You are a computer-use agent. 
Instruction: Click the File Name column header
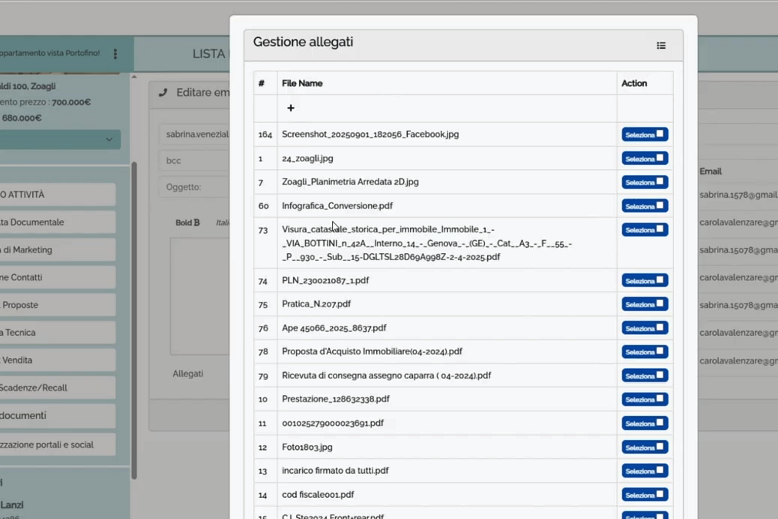pyautogui.click(x=302, y=83)
